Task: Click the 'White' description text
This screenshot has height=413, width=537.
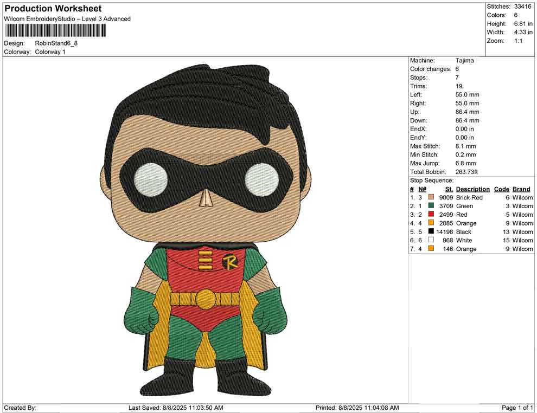Action: click(x=464, y=240)
